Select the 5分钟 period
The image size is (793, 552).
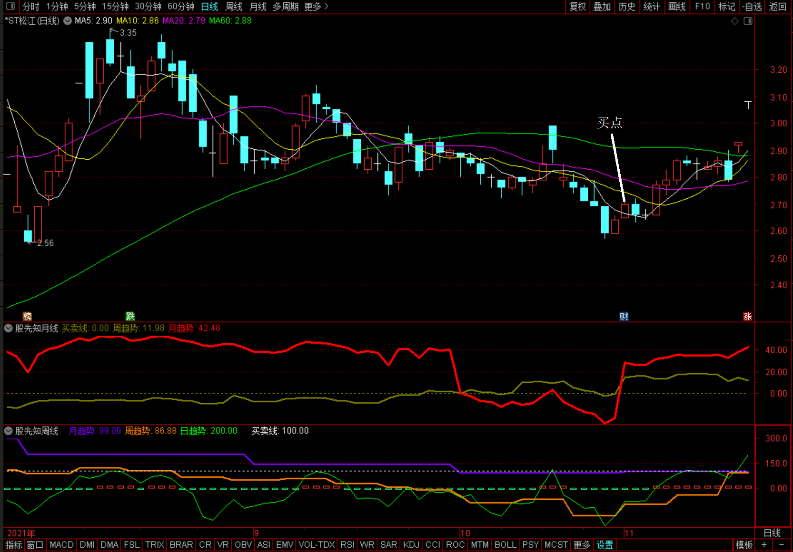click(85, 6)
